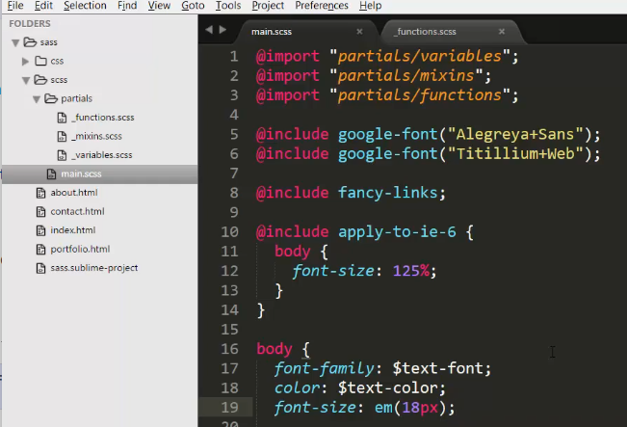This screenshot has height=427, width=627.
Task: Open contact.html in the sidebar
Action: (x=77, y=211)
